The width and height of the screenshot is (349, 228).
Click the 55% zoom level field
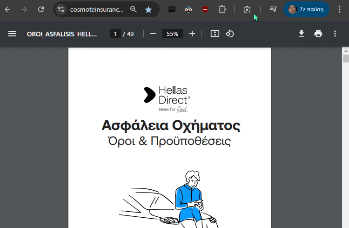[172, 34]
